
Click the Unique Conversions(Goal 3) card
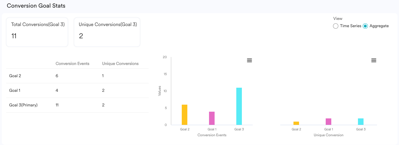pyautogui.click(x=107, y=32)
